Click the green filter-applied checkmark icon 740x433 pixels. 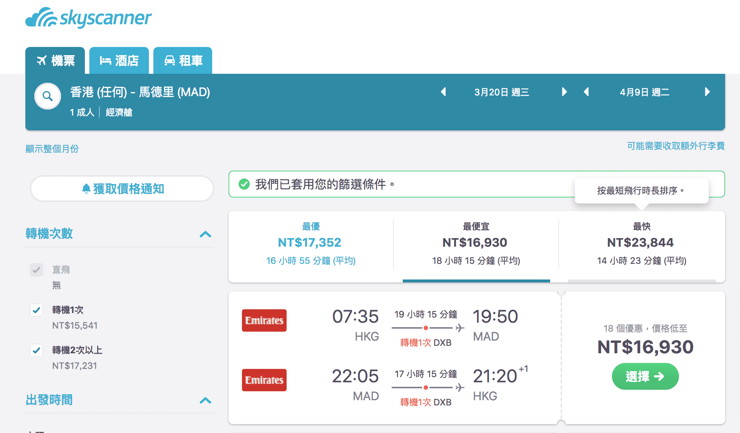244,184
